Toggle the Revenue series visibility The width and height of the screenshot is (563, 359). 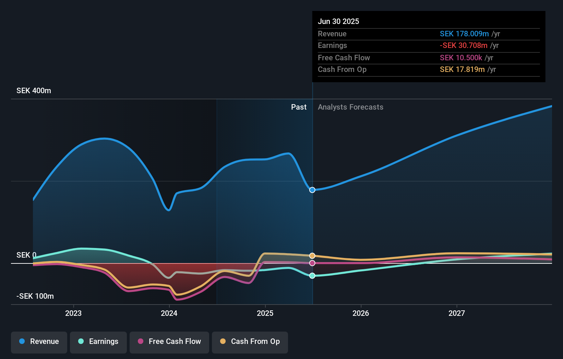pyautogui.click(x=39, y=342)
